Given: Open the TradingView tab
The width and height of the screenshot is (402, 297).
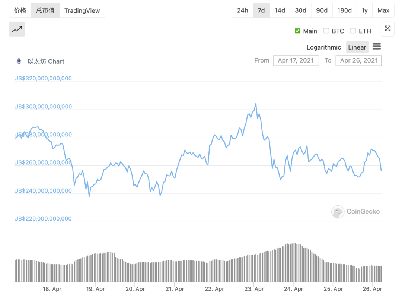Looking at the screenshot, I should tap(82, 10).
